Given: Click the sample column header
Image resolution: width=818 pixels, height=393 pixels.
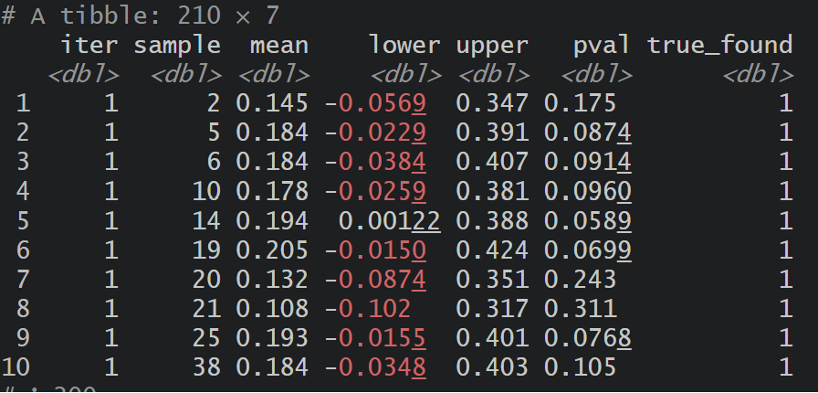Looking at the screenshot, I should tap(177, 46).
